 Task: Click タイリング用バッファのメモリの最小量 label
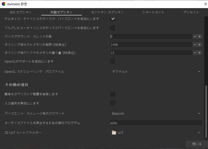[x=40, y=53]
